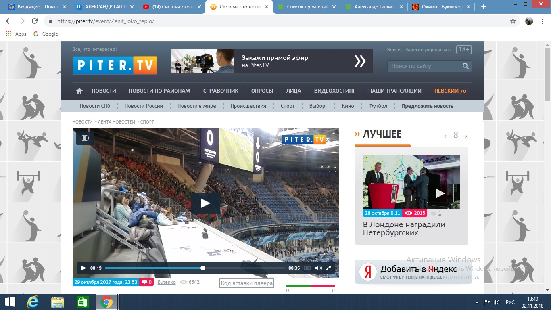Open author Butenko's profile link

167,282
